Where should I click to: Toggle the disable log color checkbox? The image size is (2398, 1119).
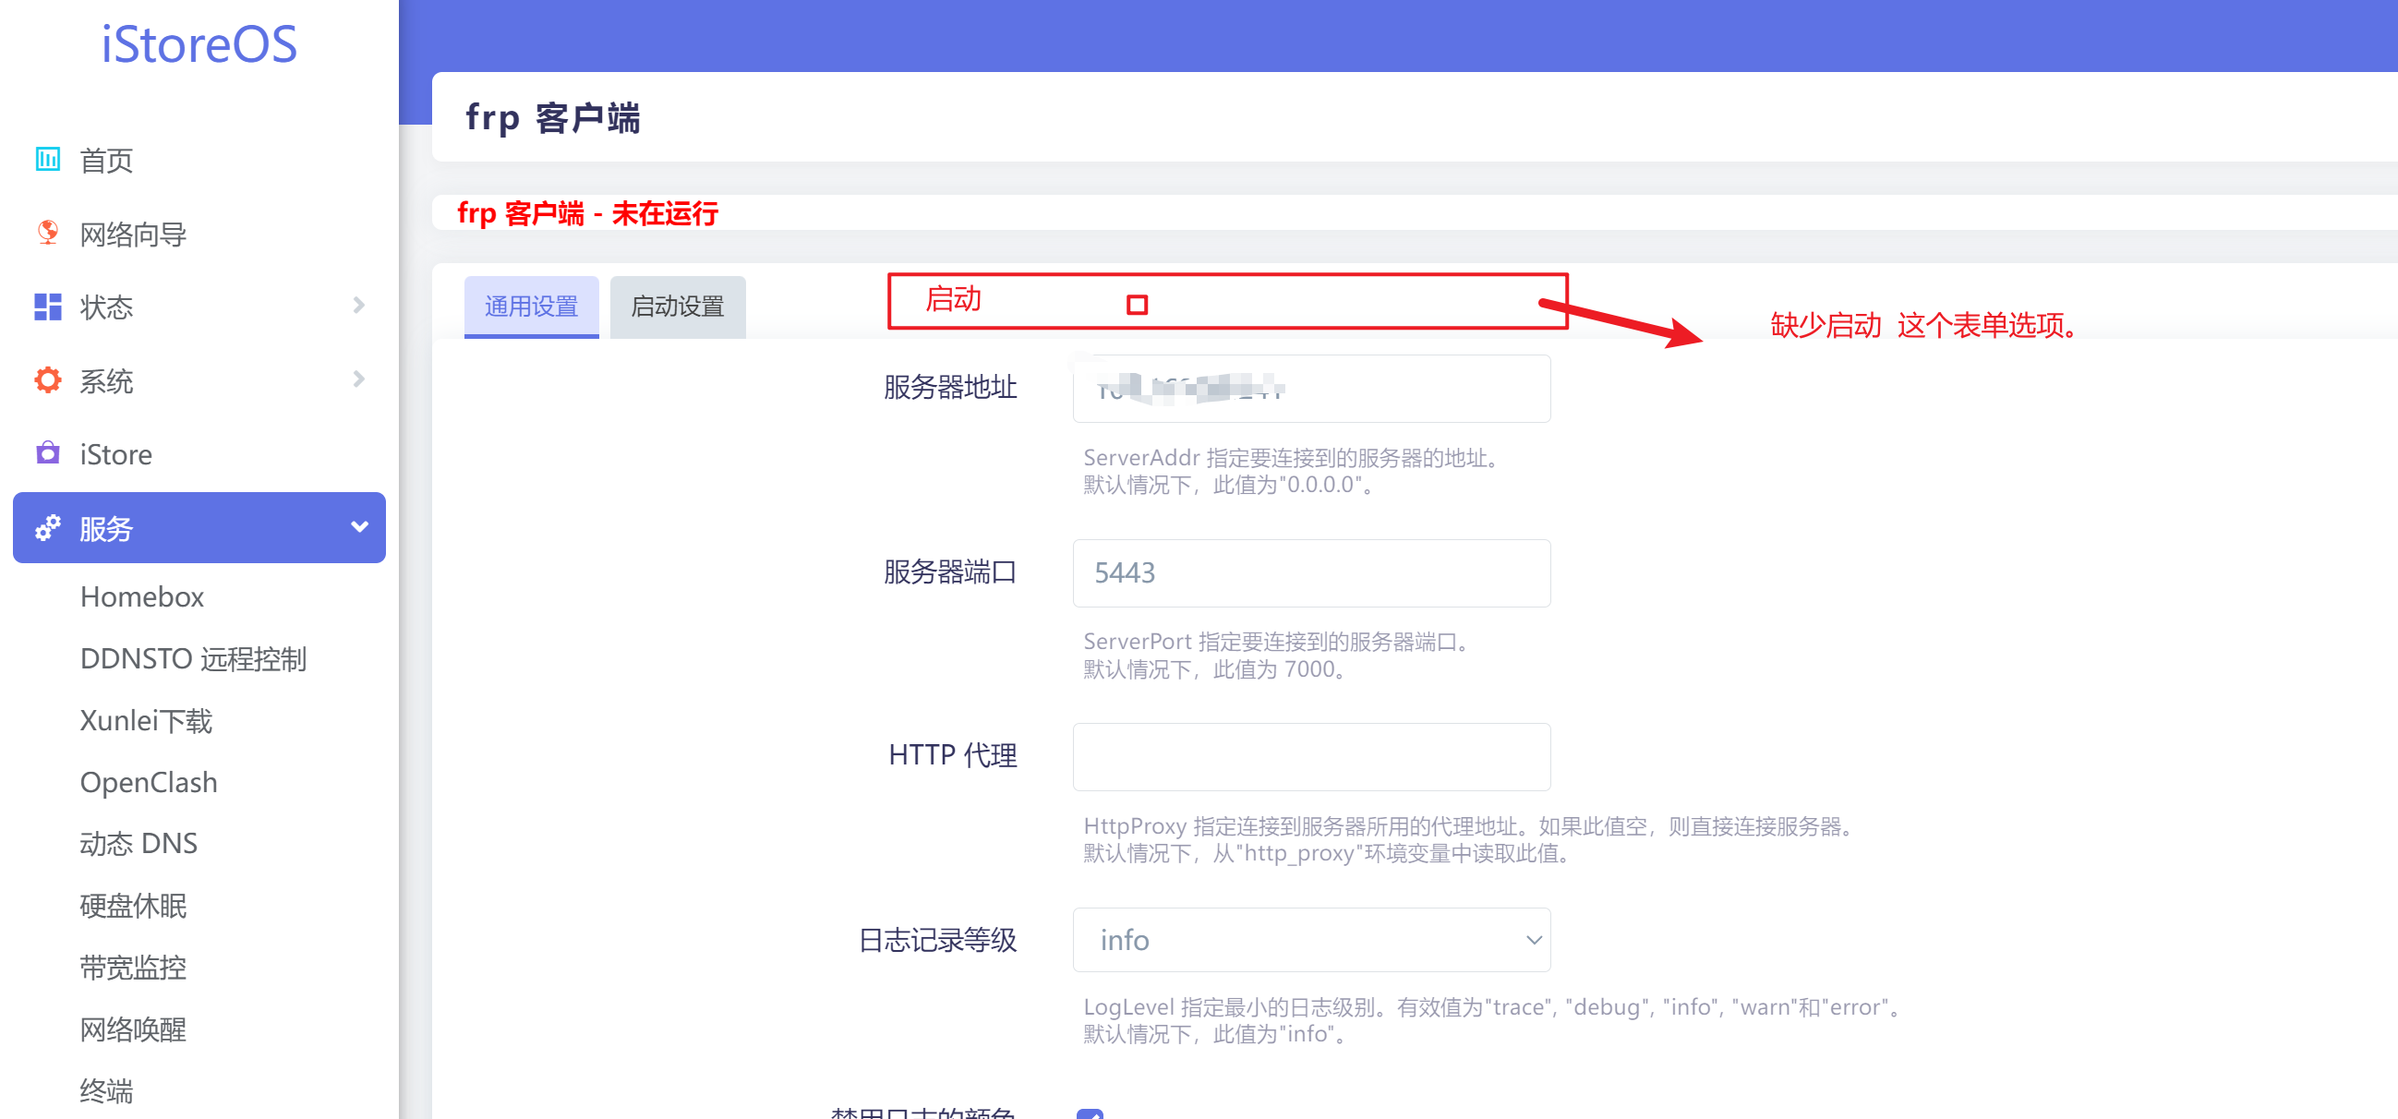[1090, 1113]
